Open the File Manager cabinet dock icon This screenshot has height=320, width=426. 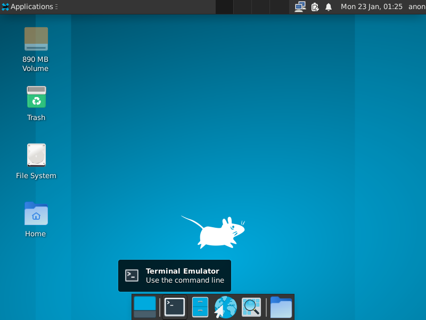pos(200,307)
